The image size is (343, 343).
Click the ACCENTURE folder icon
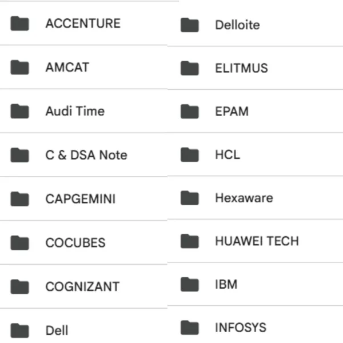point(20,23)
